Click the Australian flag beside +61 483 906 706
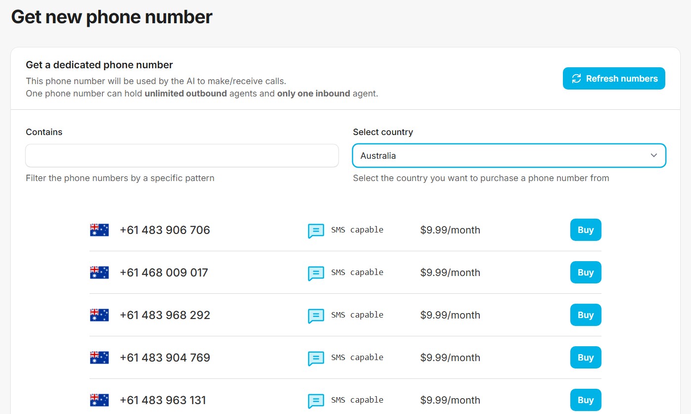Image resolution: width=691 pixels, height=414 pixels. tap(99, 230)
